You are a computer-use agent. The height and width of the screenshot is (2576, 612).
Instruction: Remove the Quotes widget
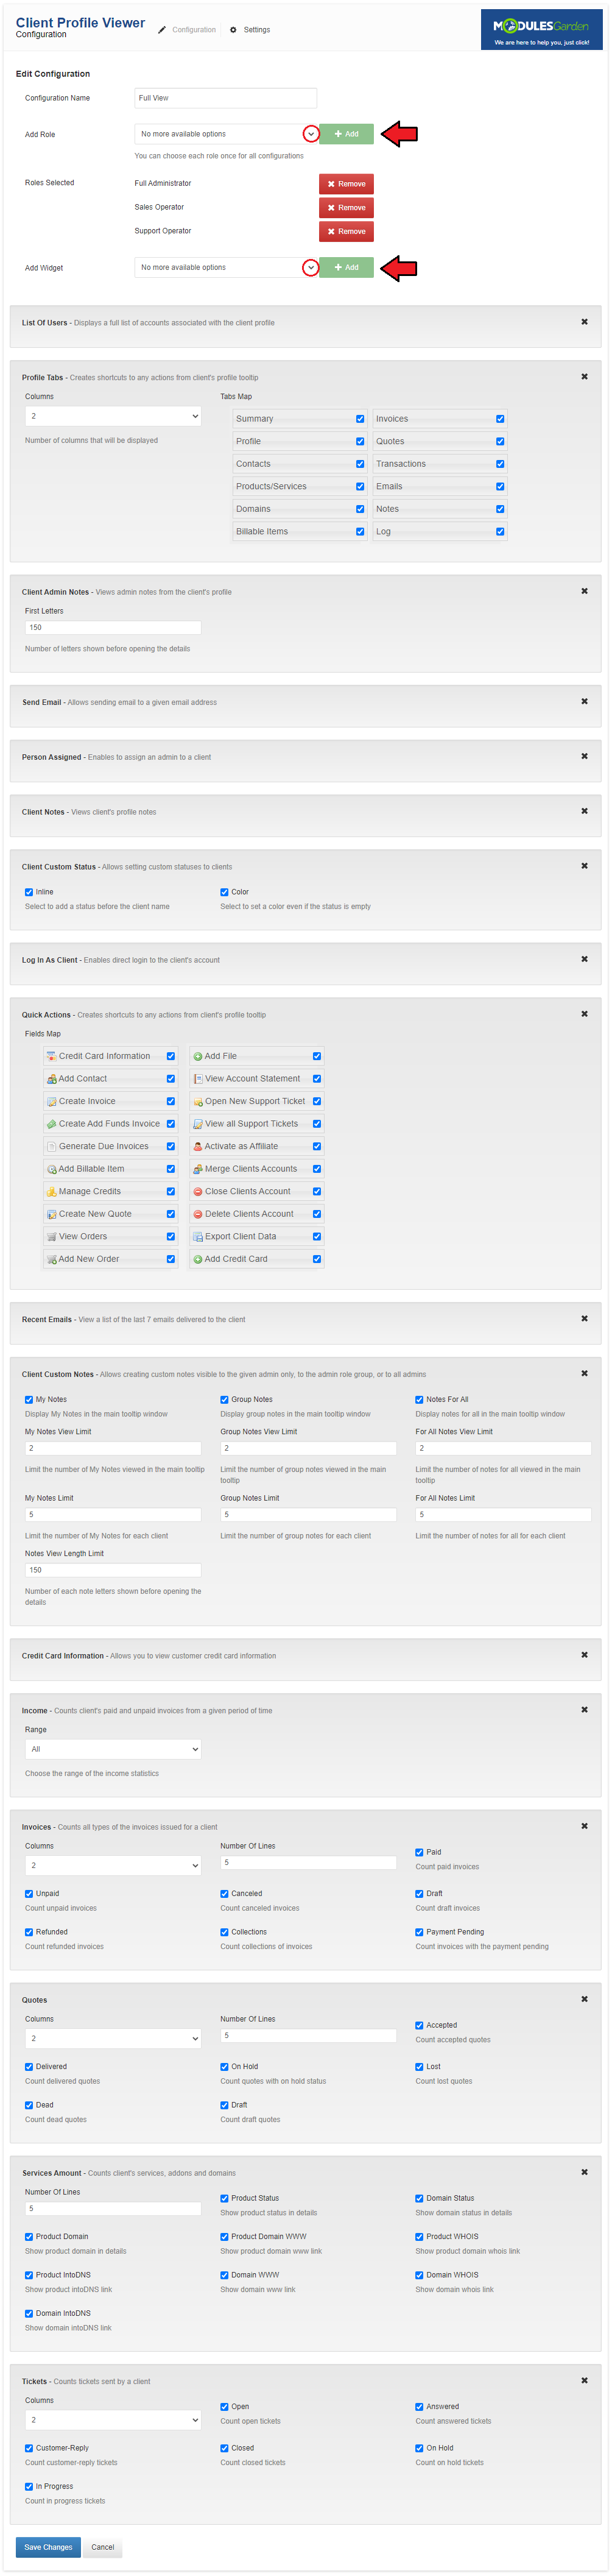[584, 1999]
